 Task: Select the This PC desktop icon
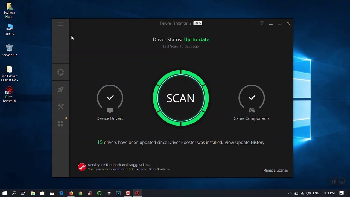tap(9, 30)
